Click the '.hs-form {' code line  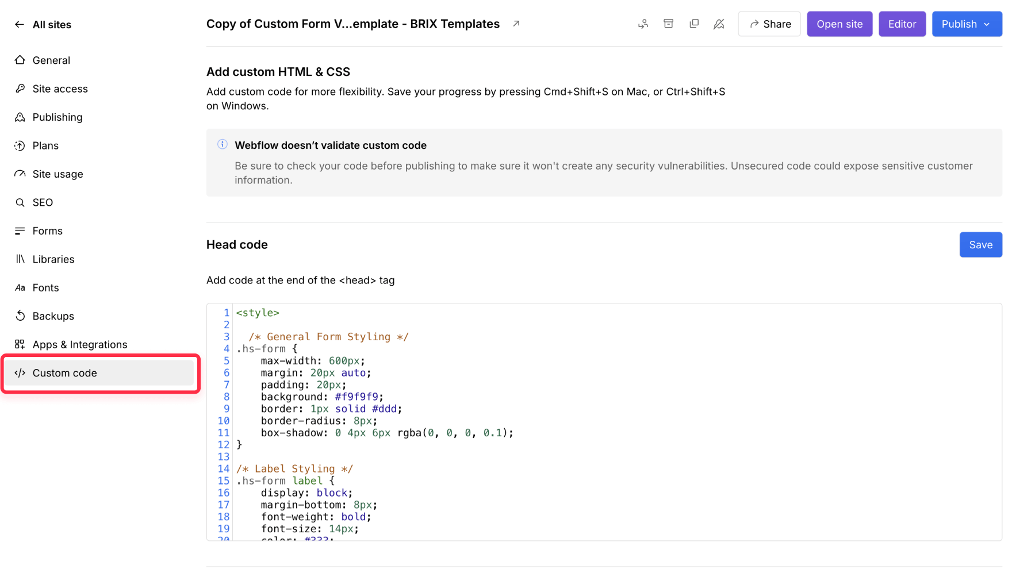(x=267, y=349)
